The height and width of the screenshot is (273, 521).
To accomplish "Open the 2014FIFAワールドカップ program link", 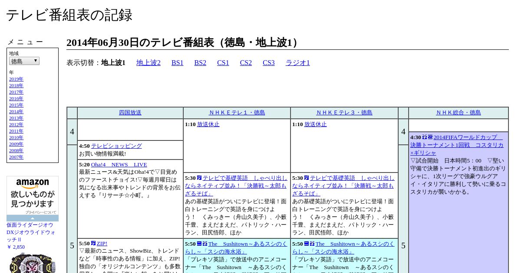I will 457,145.
